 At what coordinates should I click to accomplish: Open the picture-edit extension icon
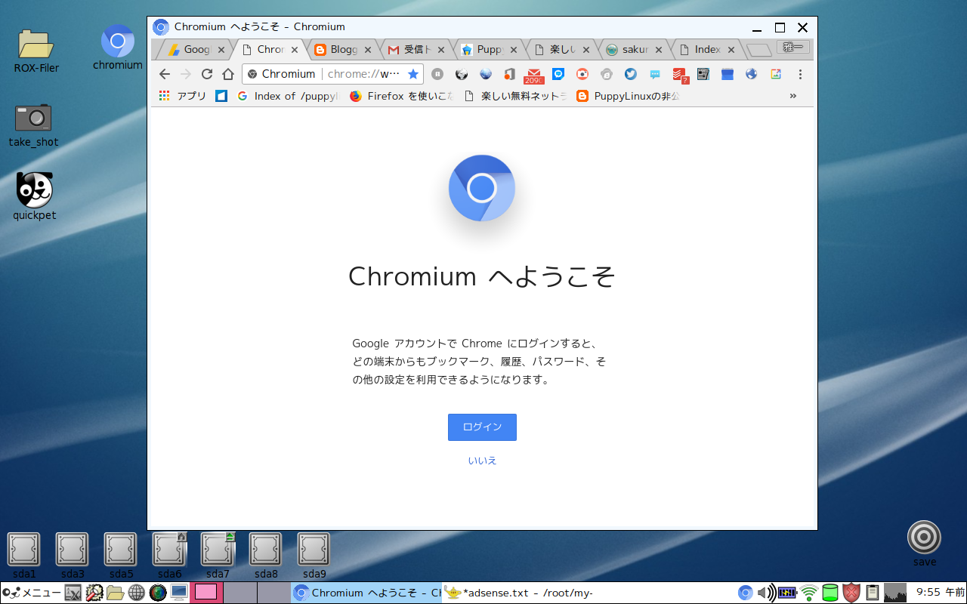[775, 74]
